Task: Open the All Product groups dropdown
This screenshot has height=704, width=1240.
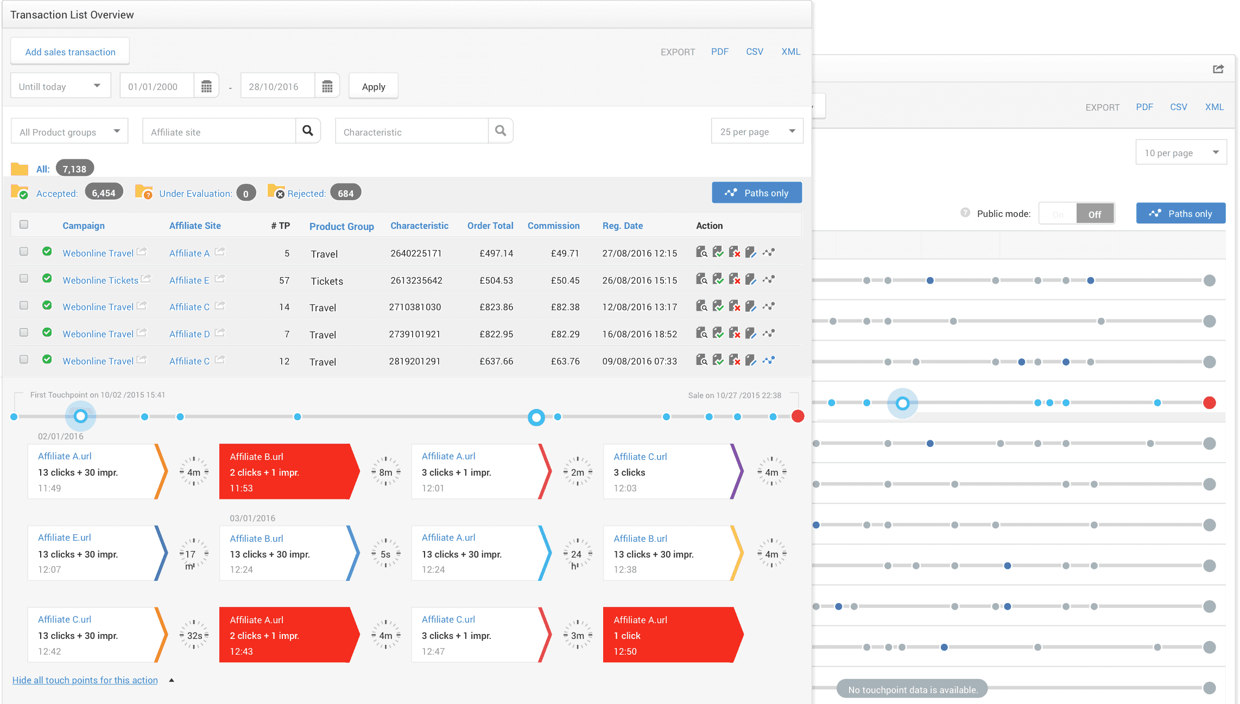Action: click(x=69, y=131)
